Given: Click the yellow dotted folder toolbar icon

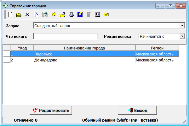Looking at the screenshot, I should tap(54, 14).
